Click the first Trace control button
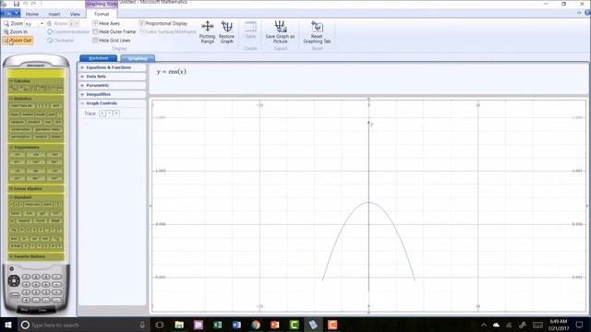Image resolution: width=591 pixels, height=332 pixels. pyautogui.click(x=103, y=113)
